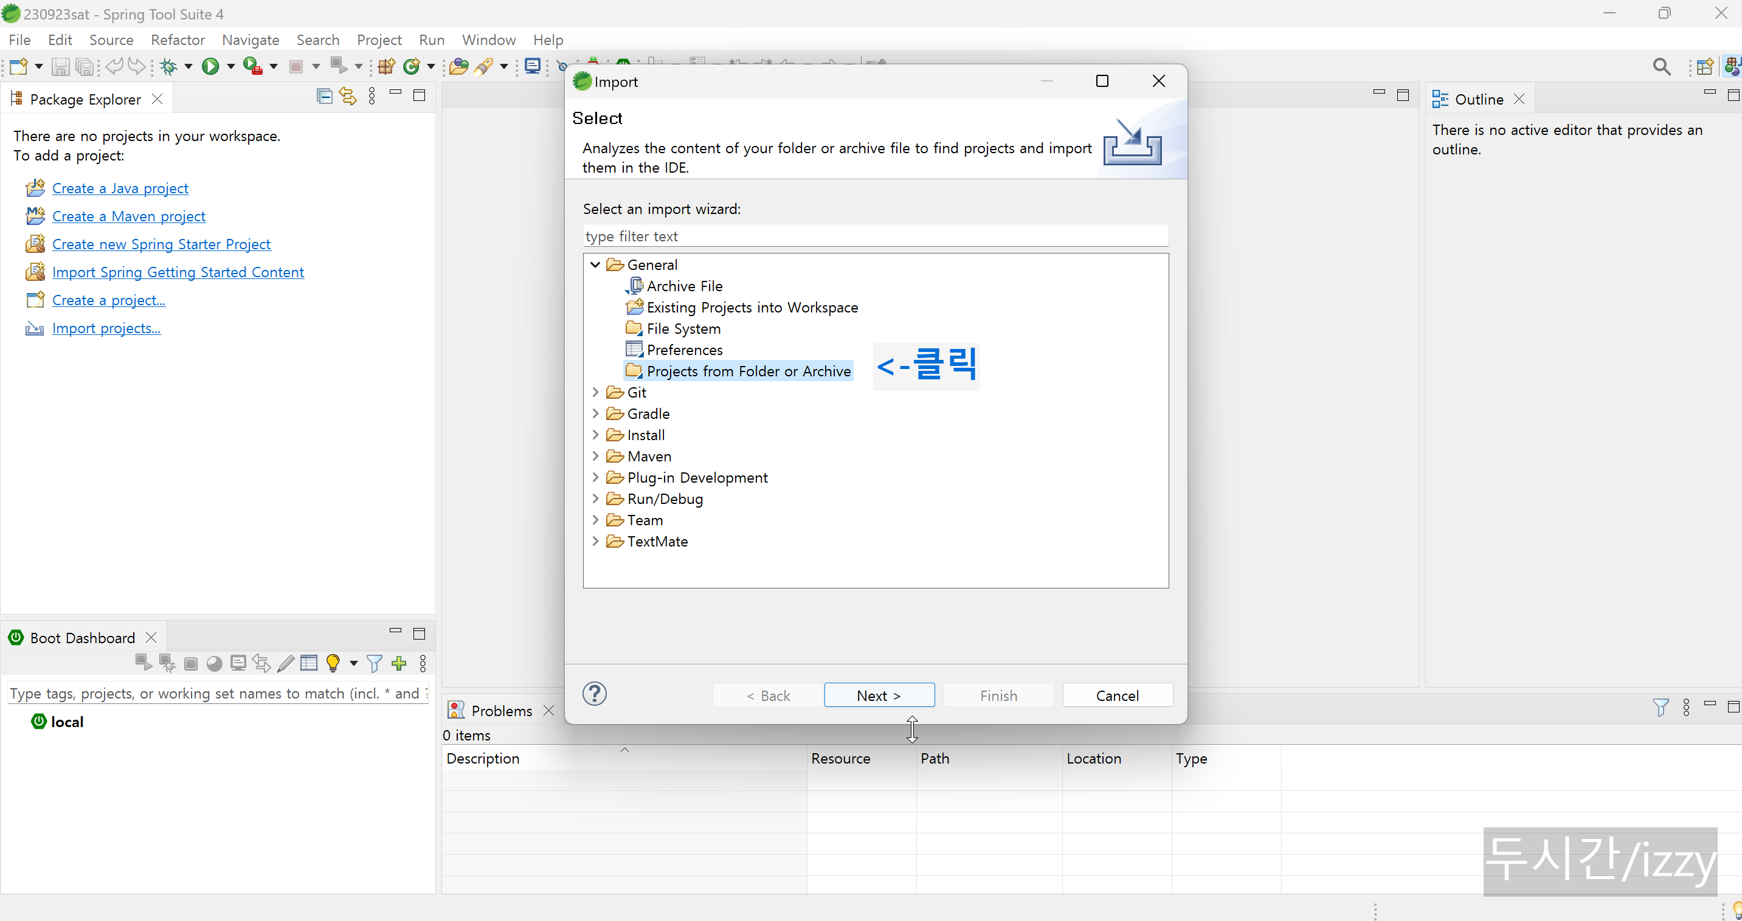The height and width of the screenshot is (921, 1742).
Task: Open the Search toolbar dropdown arrow
Action: (x=504, y=66)
